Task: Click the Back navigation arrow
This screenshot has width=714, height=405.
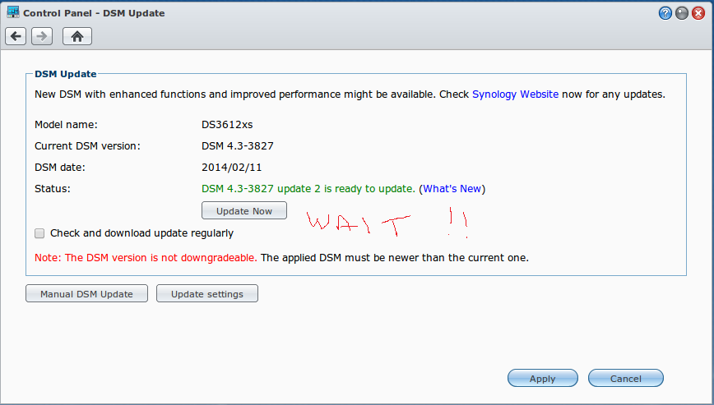Action: point(16,36)
